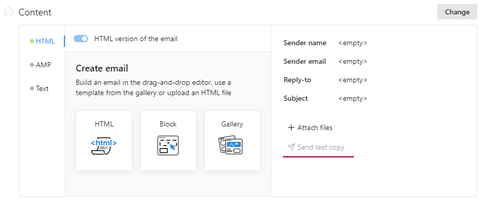This screenshot has width=483, height=201.
Task: Click the plus icon beside Attach files
Action: tap(291, 127)
